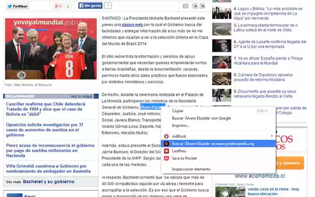Click the AdBlock stop-sign icon
This screenshot has height=197, width=315.
[x=166, y=136]
